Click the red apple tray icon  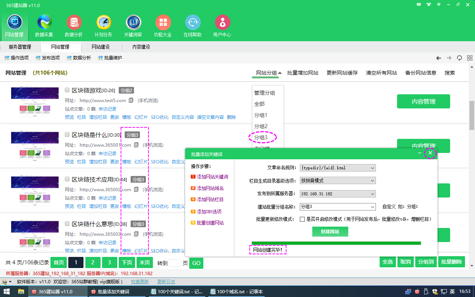(417, 291)
